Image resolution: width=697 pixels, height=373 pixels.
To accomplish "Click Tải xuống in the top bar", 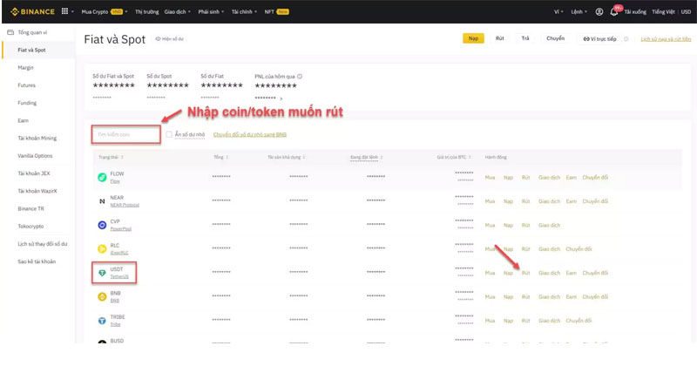I will coord(635,12).
